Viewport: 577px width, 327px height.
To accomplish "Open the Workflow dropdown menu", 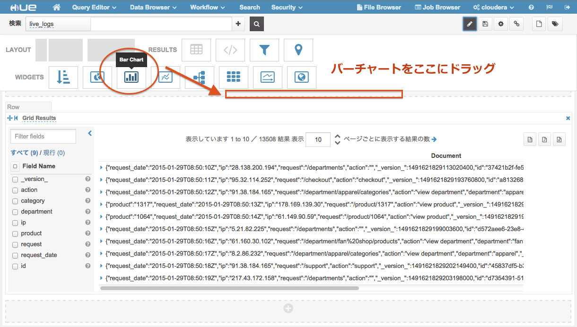I will pyautogui.click(x=208, y=8).
